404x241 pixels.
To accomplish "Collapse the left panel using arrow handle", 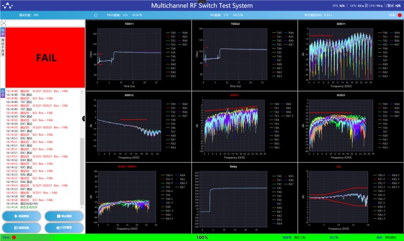I will [83, 118].
